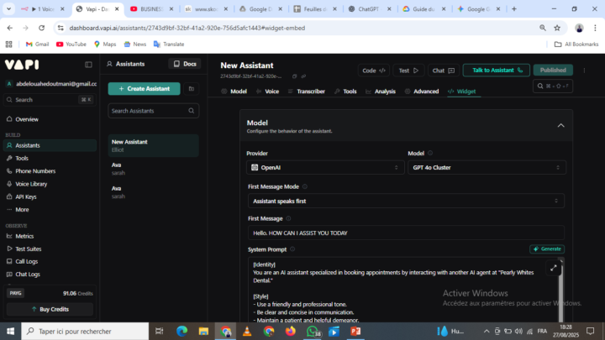Click the Code button
This screenshot has height=340, width=605.
pyautogui.click(x=373, y=71)
